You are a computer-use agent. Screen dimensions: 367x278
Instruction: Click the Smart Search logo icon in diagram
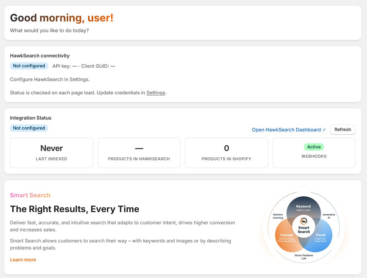pyautogui.click(x=304, y=221)
